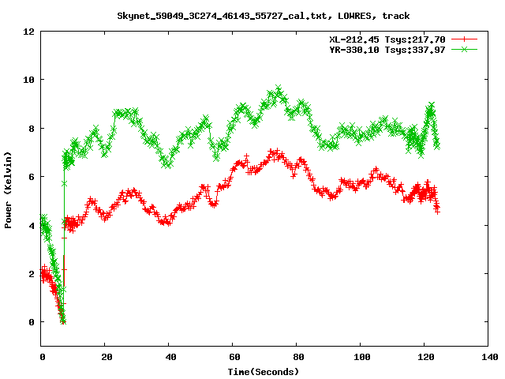
Task: Click the y-axis tick label 2
Action: click(32, 274)
